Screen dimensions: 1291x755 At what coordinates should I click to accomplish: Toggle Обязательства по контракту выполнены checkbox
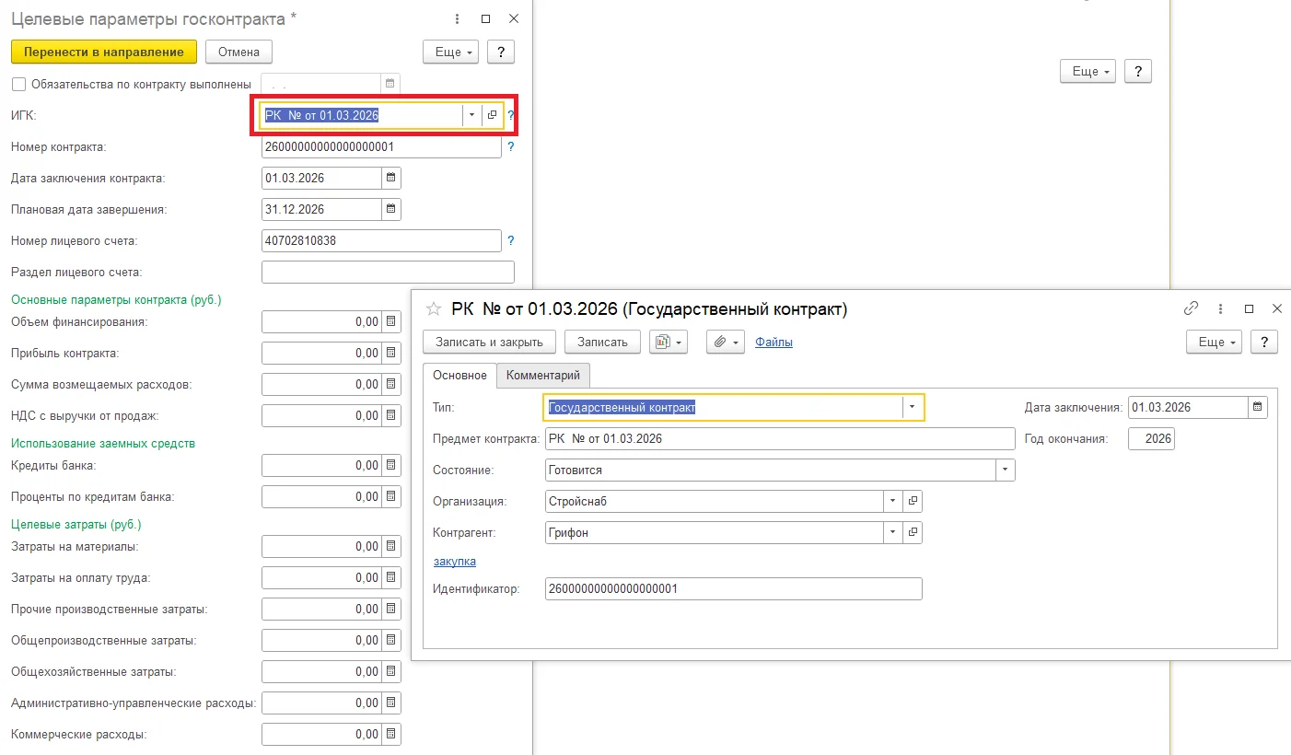pos(18,84)
